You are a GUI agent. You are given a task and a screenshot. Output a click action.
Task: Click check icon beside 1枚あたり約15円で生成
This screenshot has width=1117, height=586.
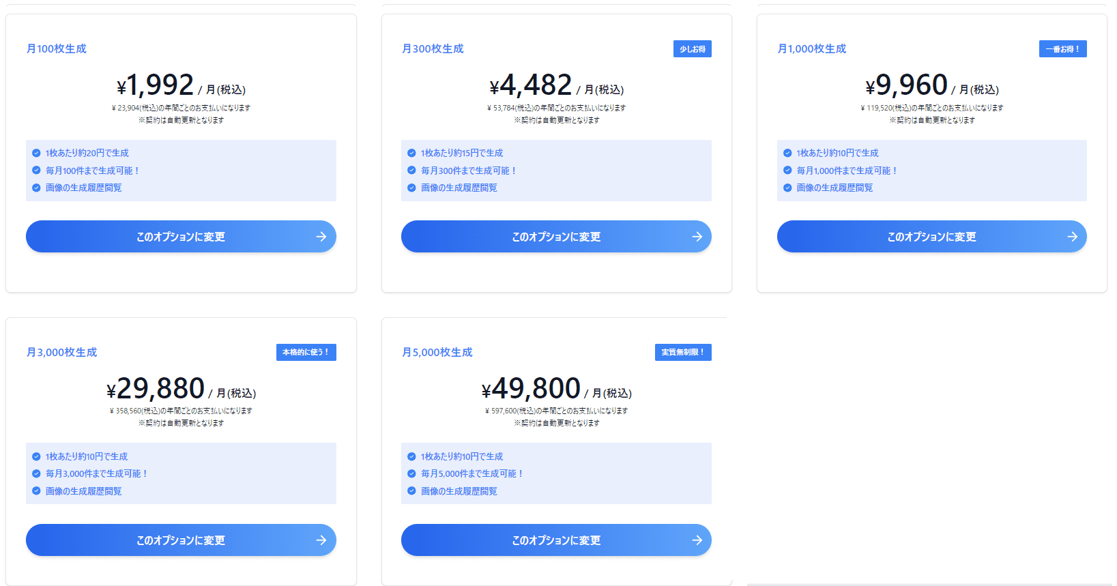pos(411,153)
